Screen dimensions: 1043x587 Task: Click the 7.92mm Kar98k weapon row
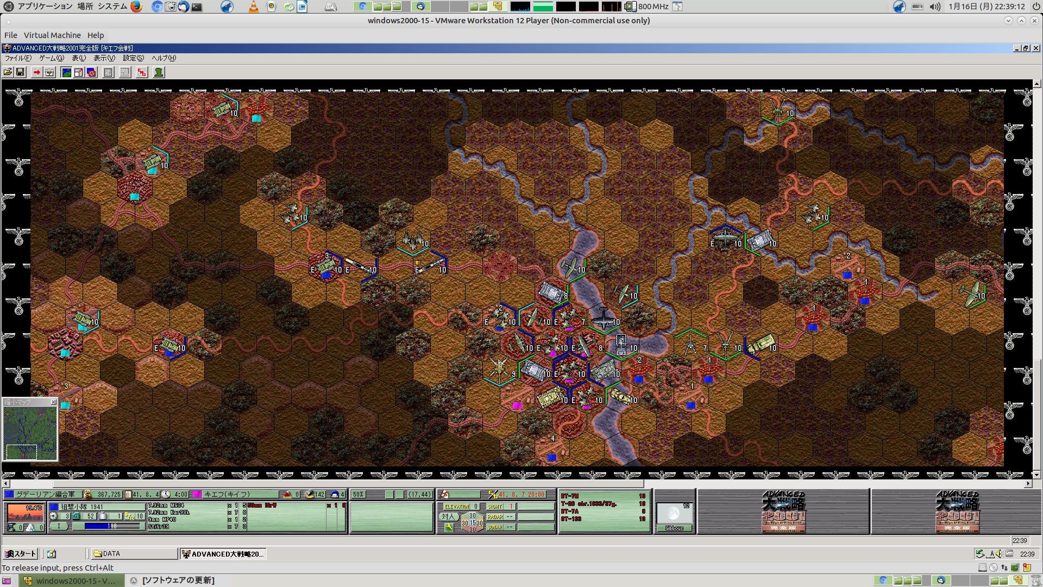[x=197, y=513]
